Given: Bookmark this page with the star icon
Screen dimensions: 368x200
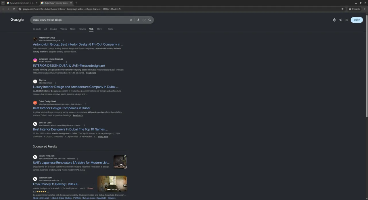Looking at the screenshot, I should (x=342, y=9).
